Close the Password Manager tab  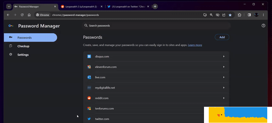(55, 6)
